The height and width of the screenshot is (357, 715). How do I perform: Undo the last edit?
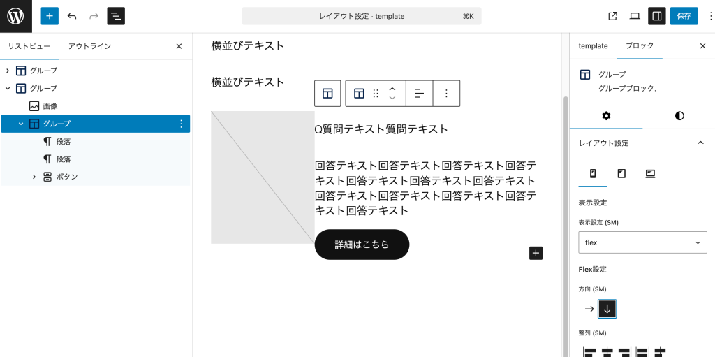[72, 16]
